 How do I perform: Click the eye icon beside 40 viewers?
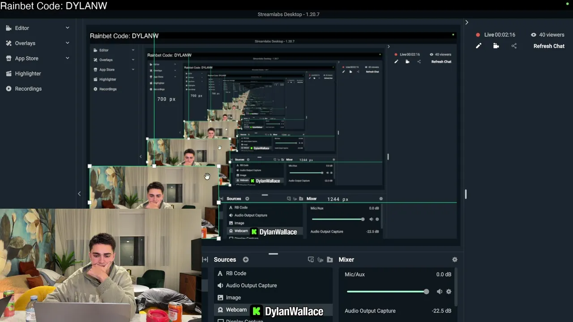click(534, 34)
